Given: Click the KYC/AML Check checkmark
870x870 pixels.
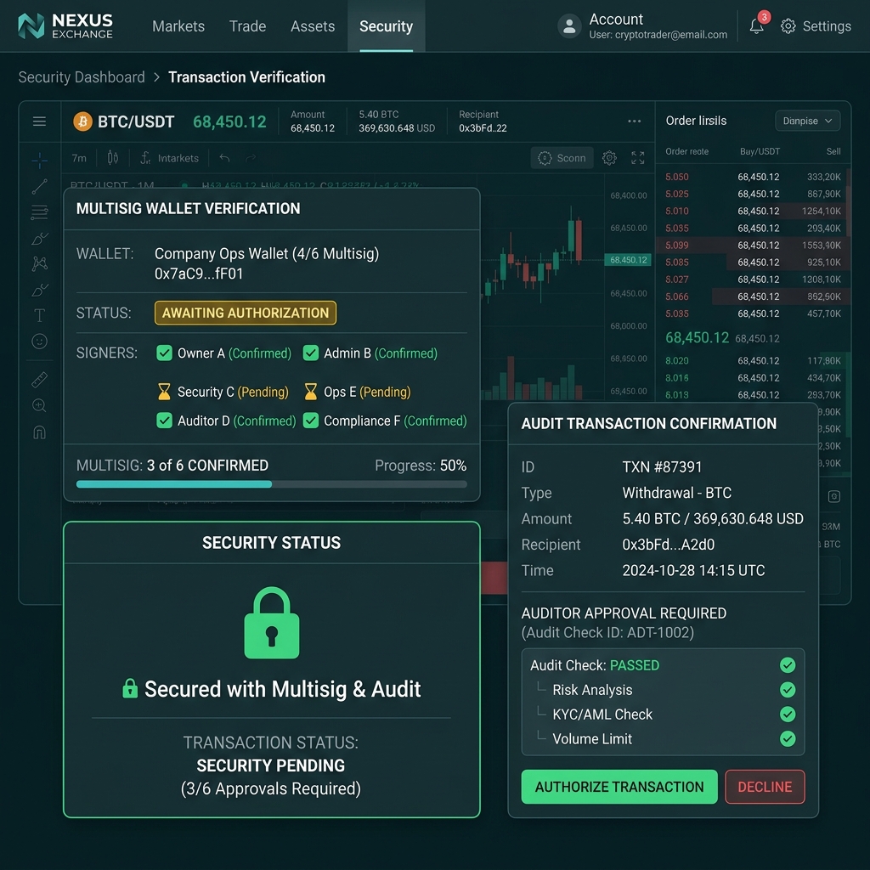Looking at the screenshot, I should point(788,714).
